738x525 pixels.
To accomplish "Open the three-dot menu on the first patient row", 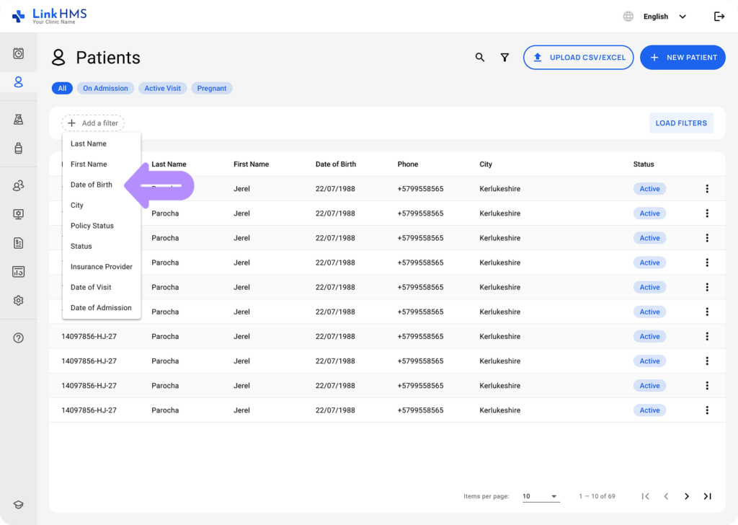I will 707,188.
